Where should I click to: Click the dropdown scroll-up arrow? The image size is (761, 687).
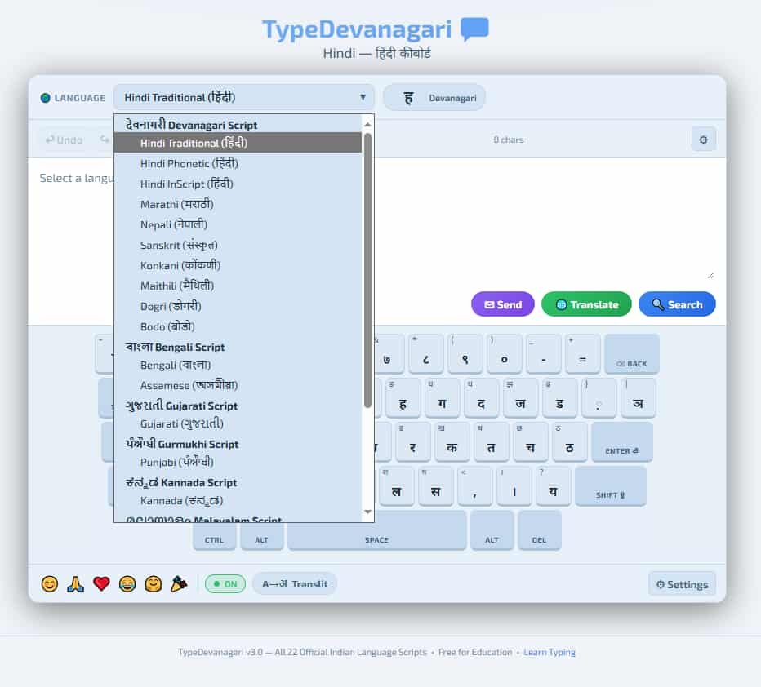[x=368, y=125]
